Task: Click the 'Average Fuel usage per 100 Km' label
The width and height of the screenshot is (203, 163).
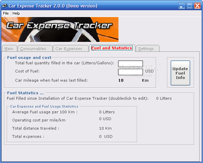Action: (x=45, y=112)
